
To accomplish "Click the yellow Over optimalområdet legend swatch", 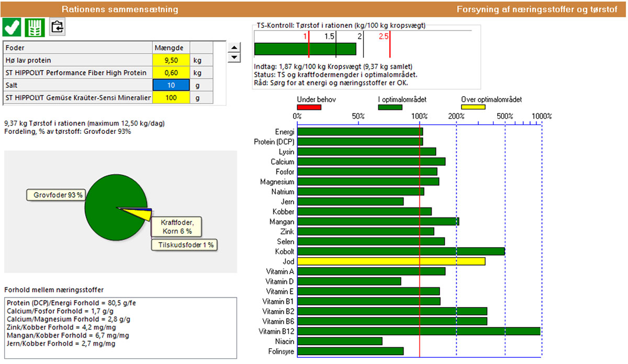I will click(473, 107).
